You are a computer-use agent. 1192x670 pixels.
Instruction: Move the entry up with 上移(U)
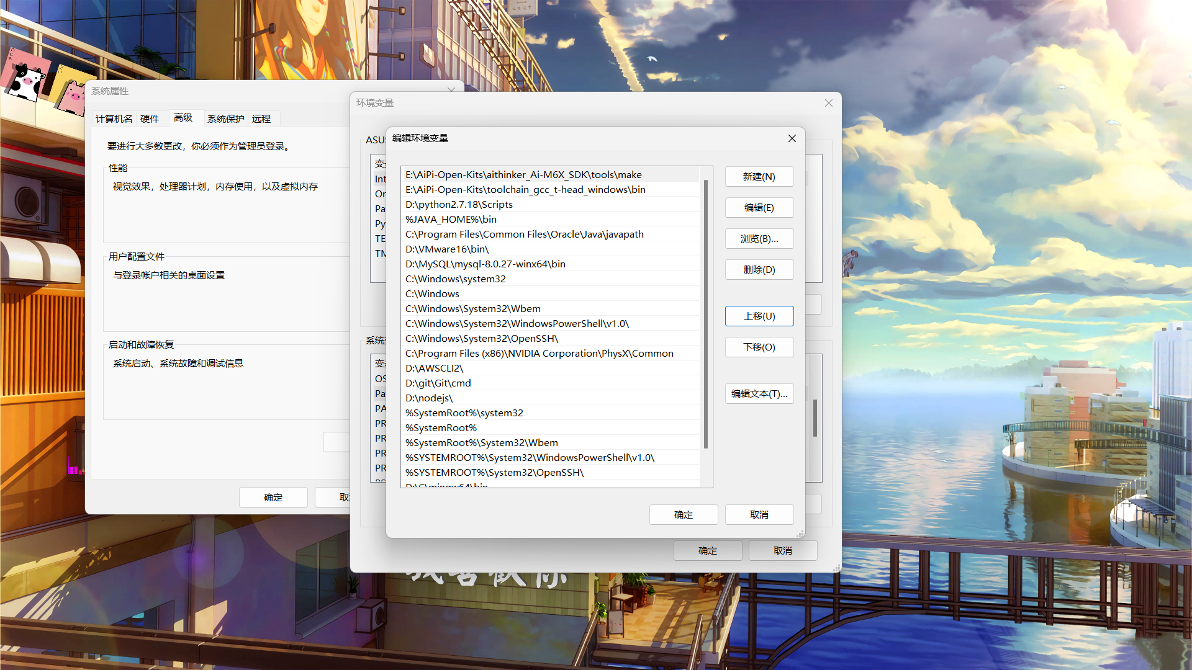point(759,316)
